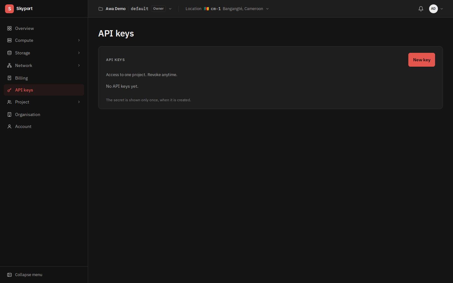453x283 pixels.
Task: Click "Access to one project" description text
Action: 142,75
